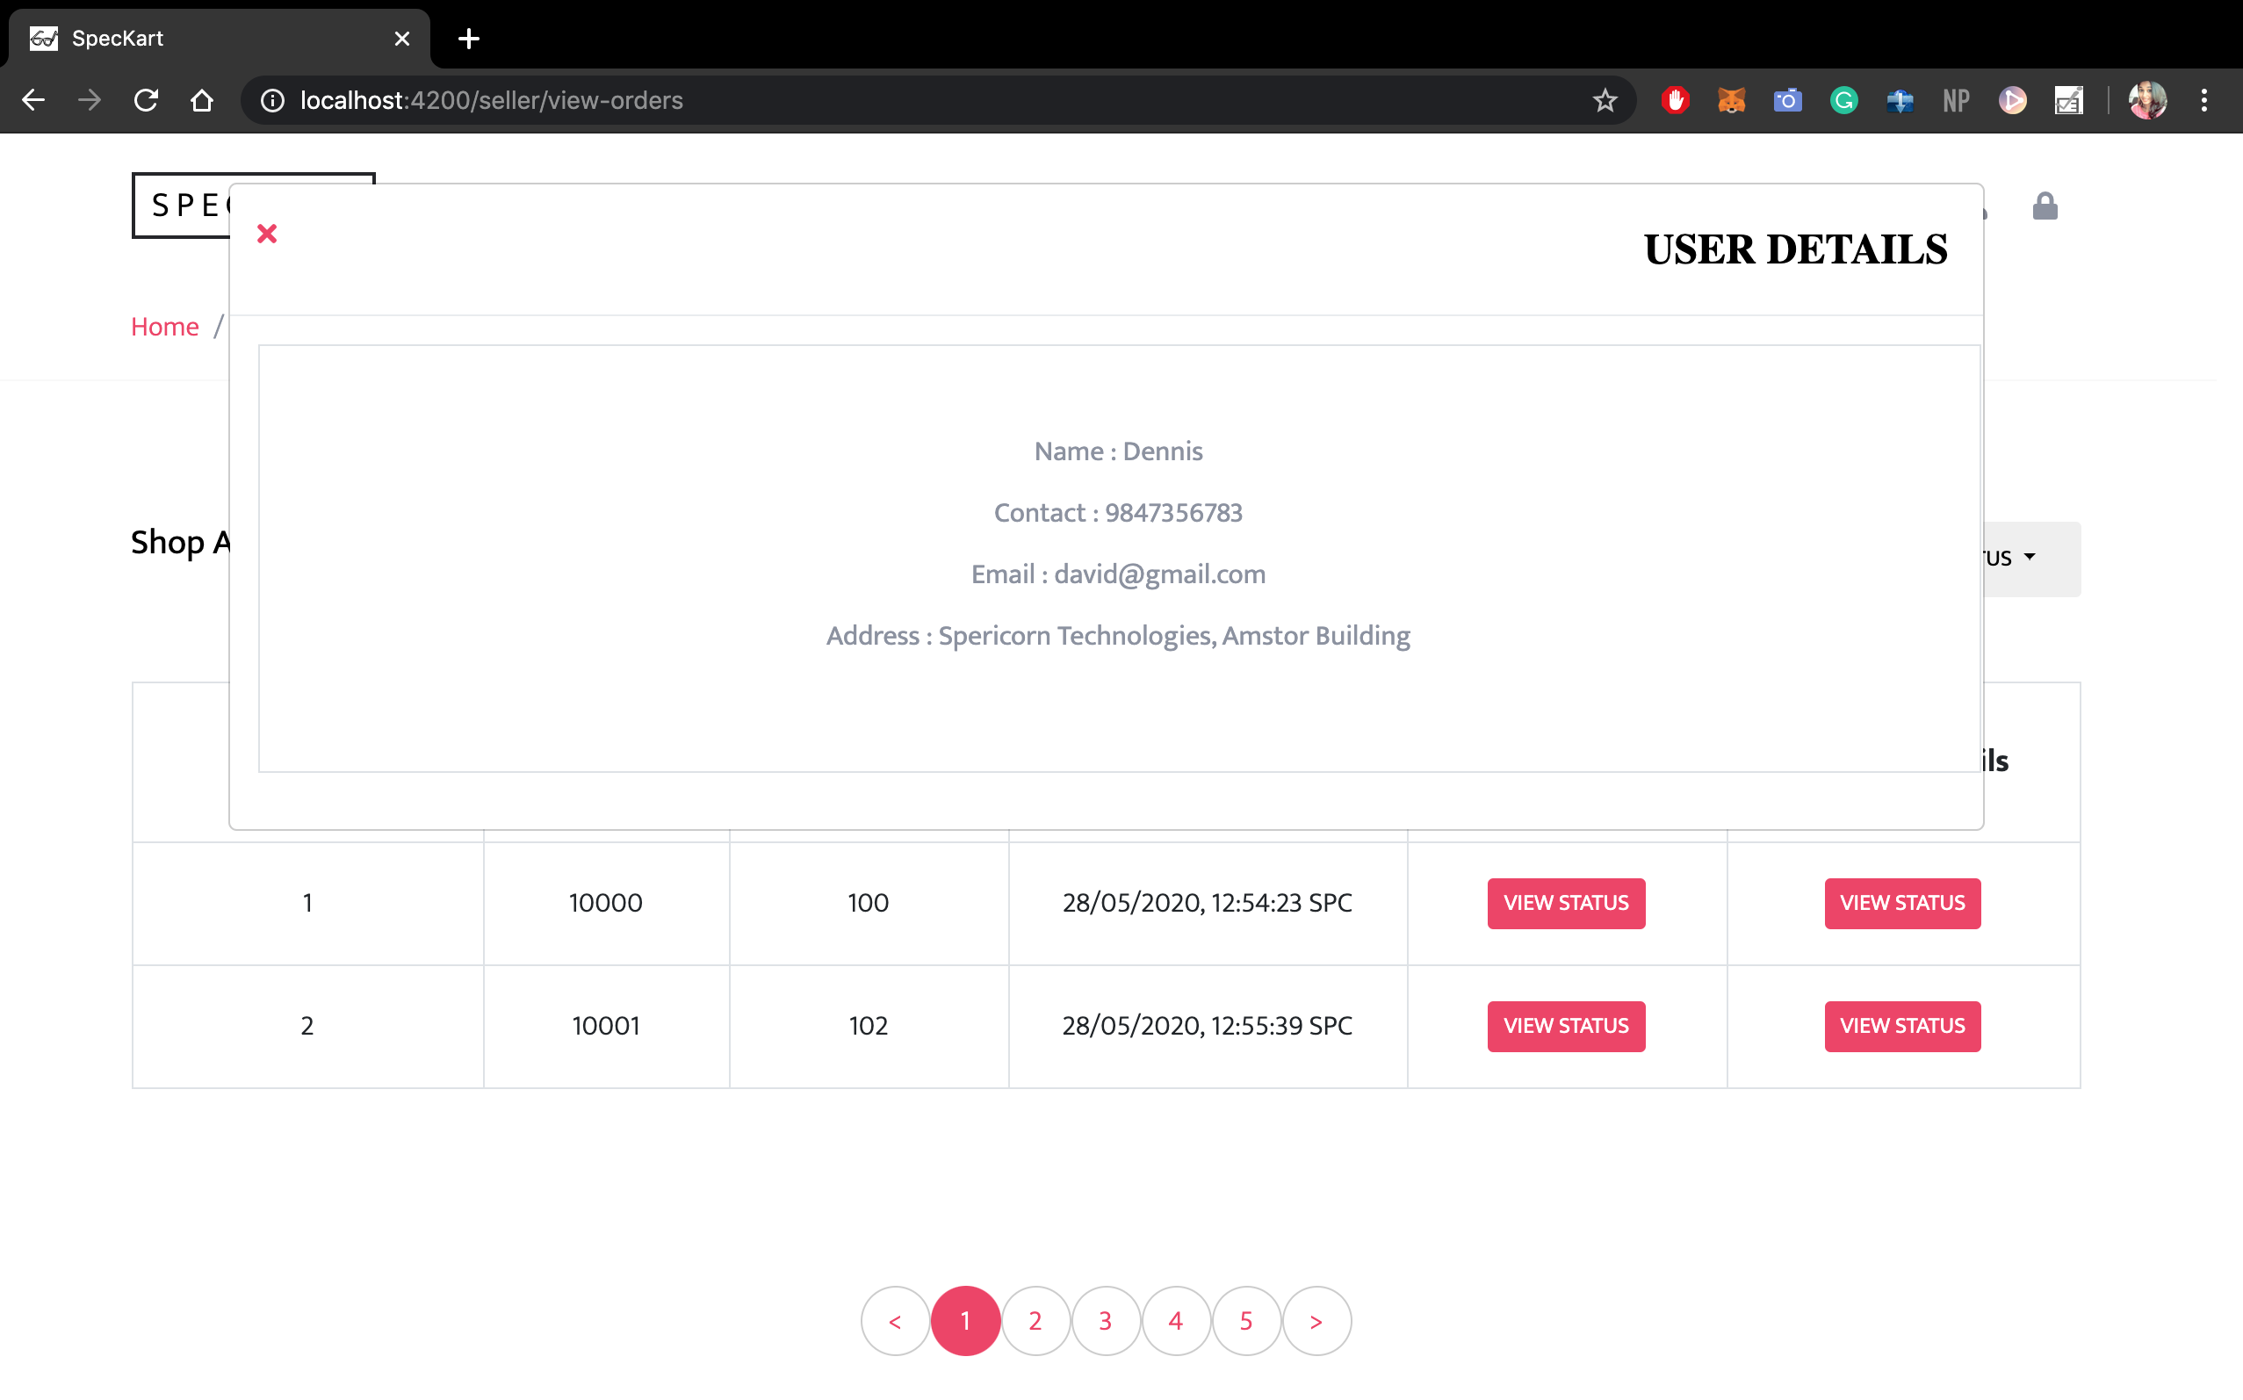Click last VIEW STATUS in order 10001 row
2243x1400 pixels.
pos(1901,1026)
